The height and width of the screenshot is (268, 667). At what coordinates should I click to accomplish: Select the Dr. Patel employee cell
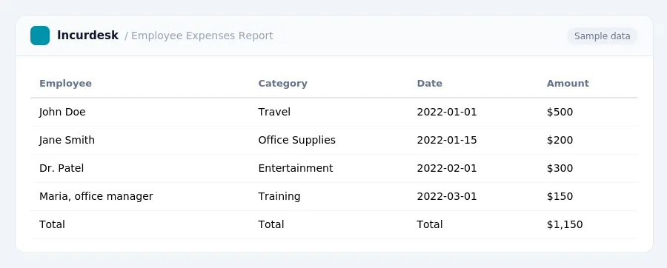point(62,168)
